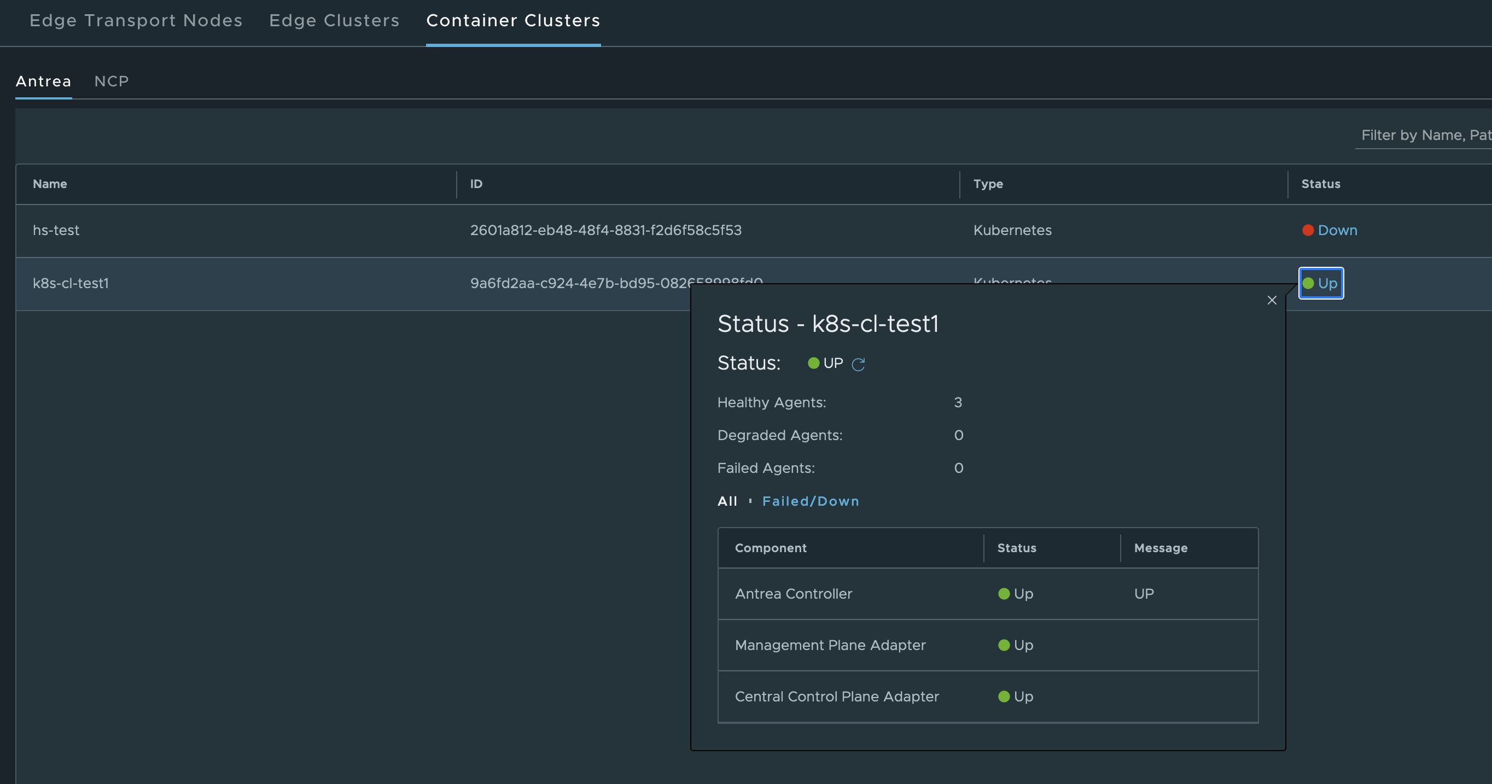Open the Down status details for hs-test

tap(1337, 230)
